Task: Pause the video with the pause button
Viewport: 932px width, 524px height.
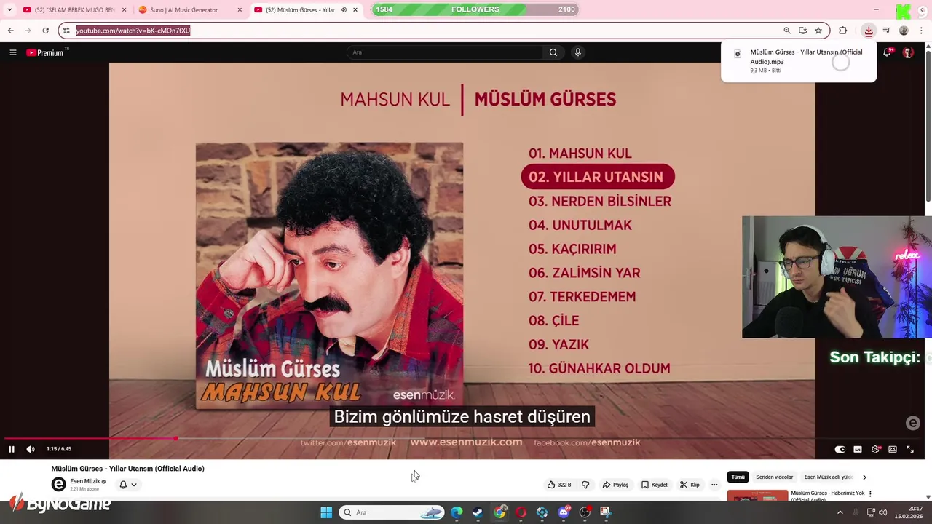Action: tap(12, 449)
